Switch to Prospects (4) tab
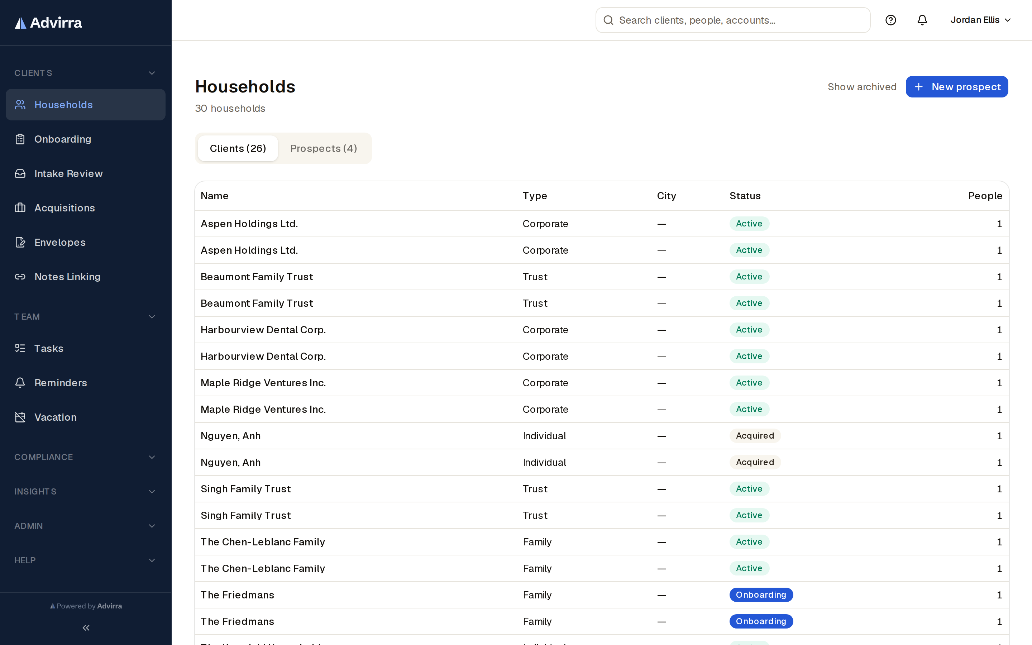The image size is (1032, 645). [x=324, y=148]
